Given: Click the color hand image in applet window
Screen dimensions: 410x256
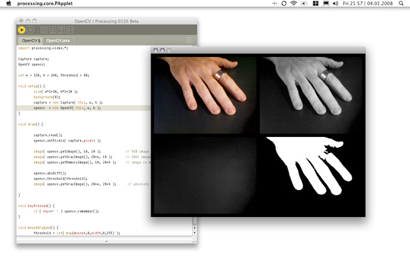Looking at the screenshot, I should pos(205,95).
